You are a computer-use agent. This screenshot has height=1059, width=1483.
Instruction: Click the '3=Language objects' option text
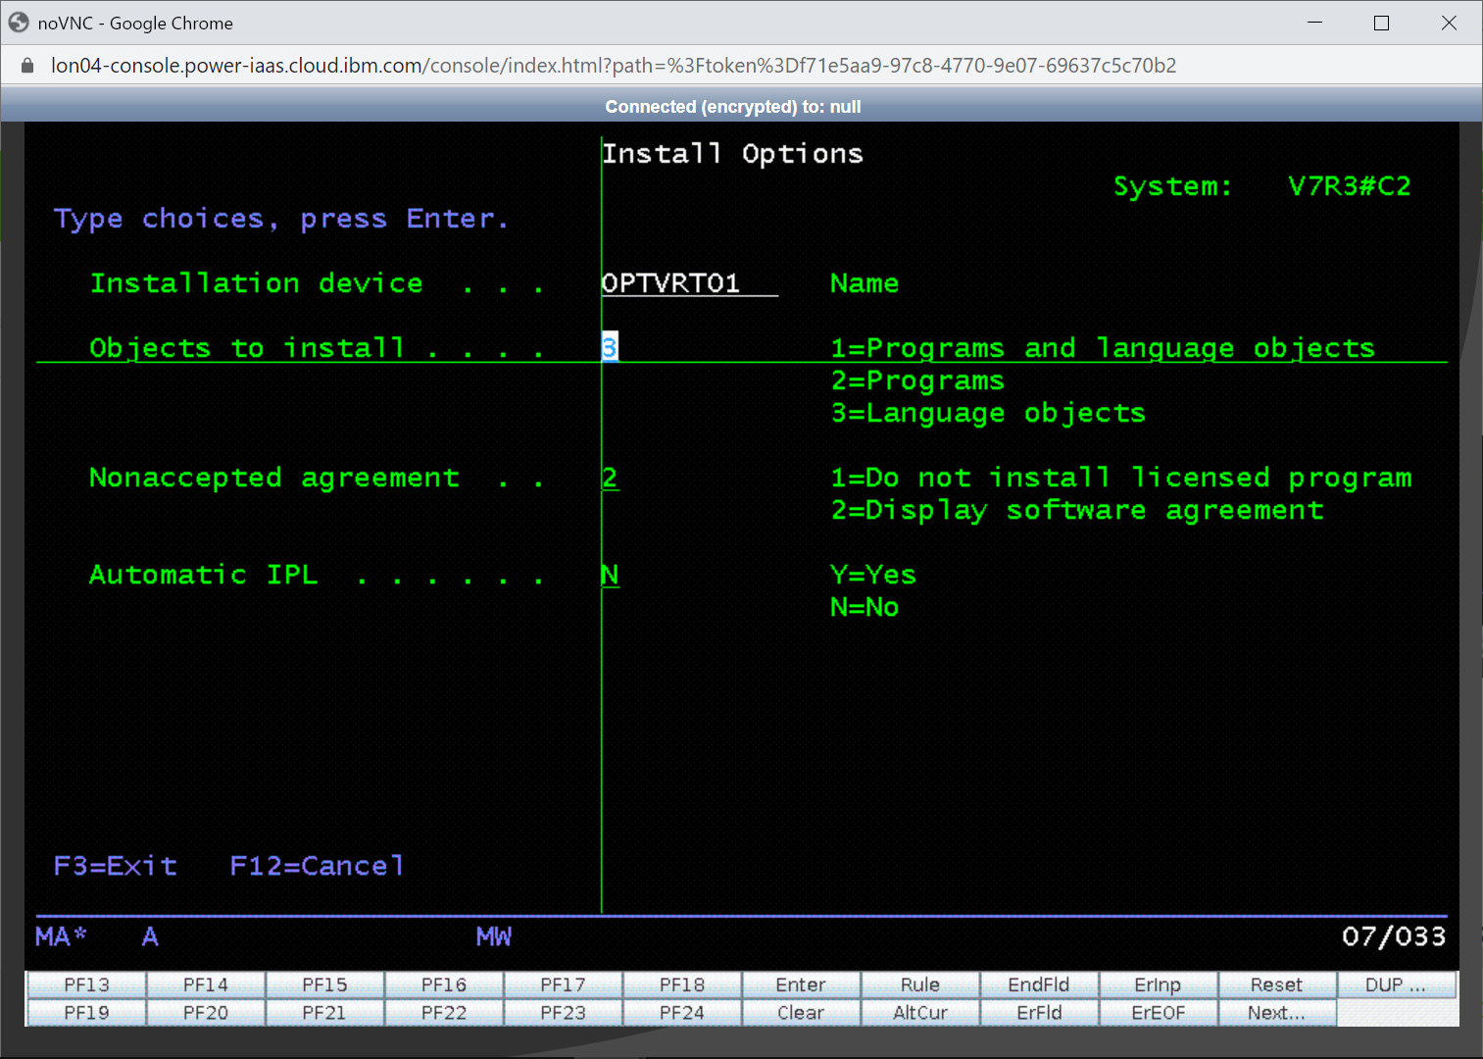pyautogui.click(x=988, y=413)
